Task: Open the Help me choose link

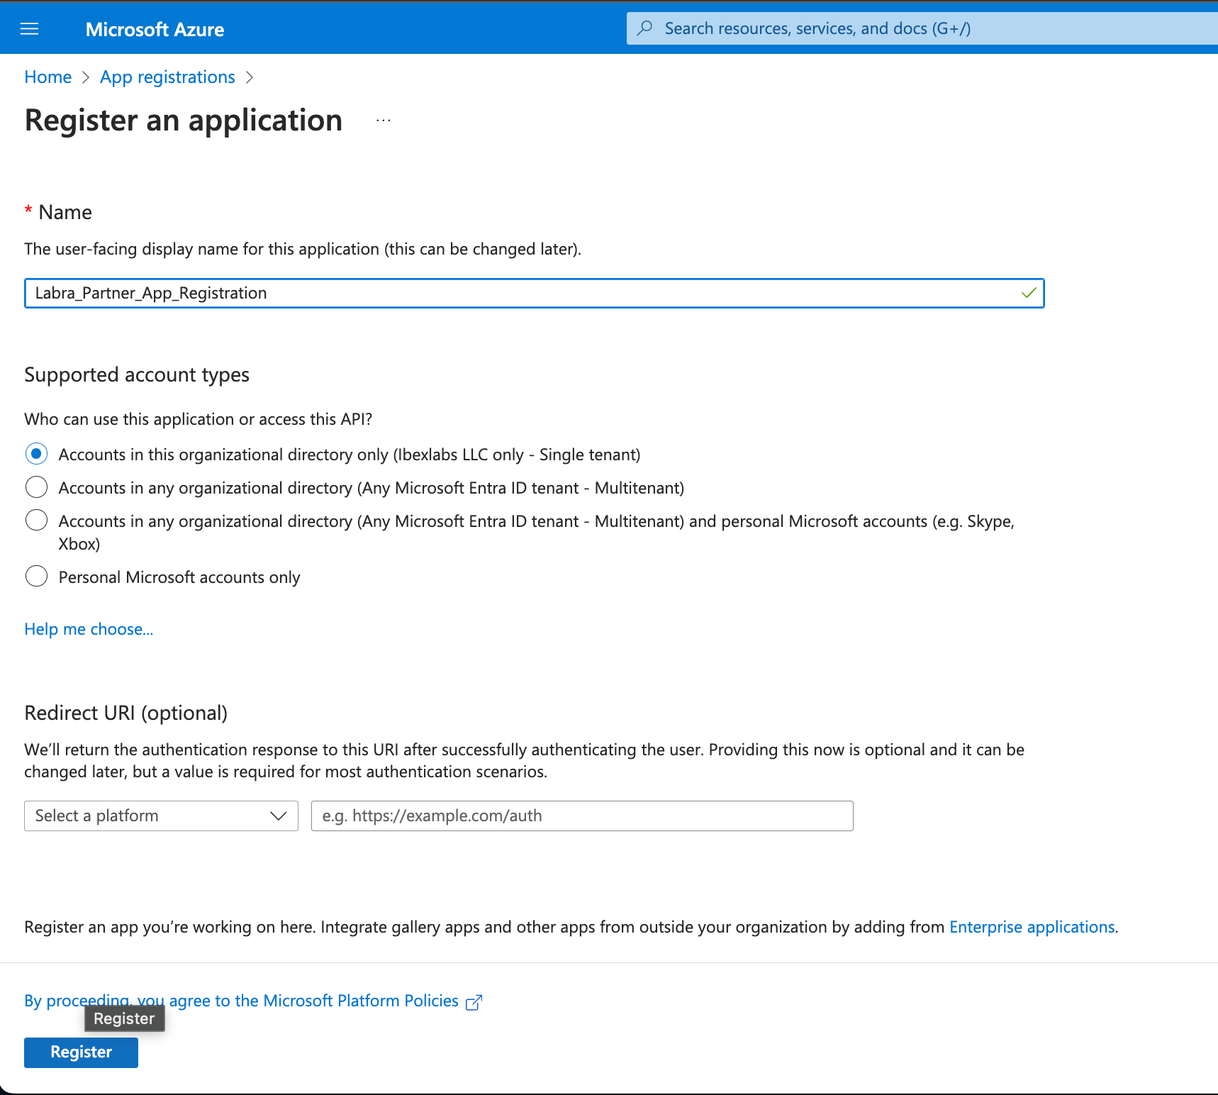Action: (x=89, y=629)
